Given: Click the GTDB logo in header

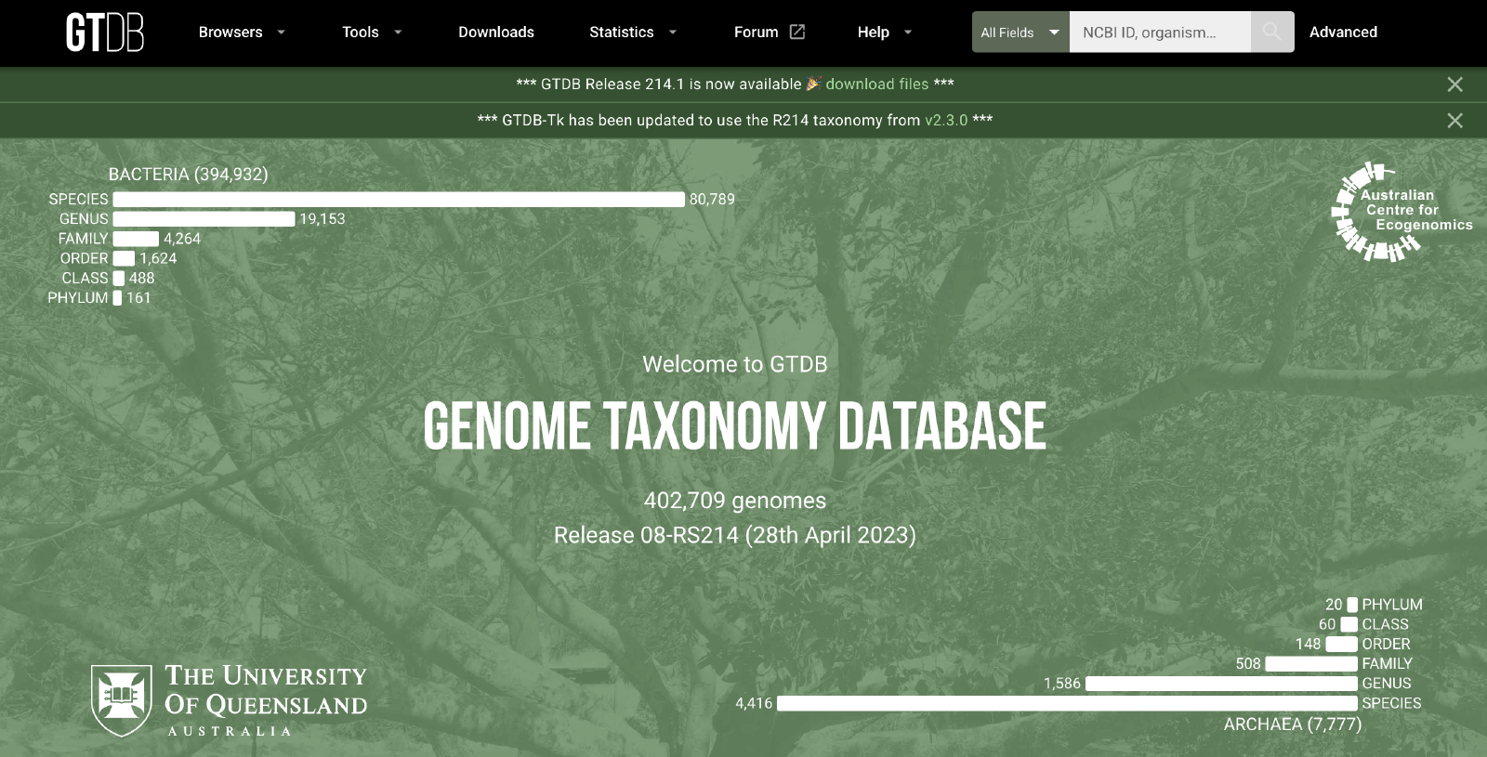Looking at the screenshot, I should coord(104,33).
